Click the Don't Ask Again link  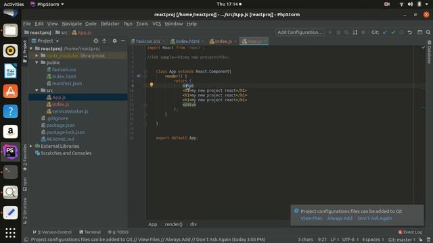[x=375, y=218]
